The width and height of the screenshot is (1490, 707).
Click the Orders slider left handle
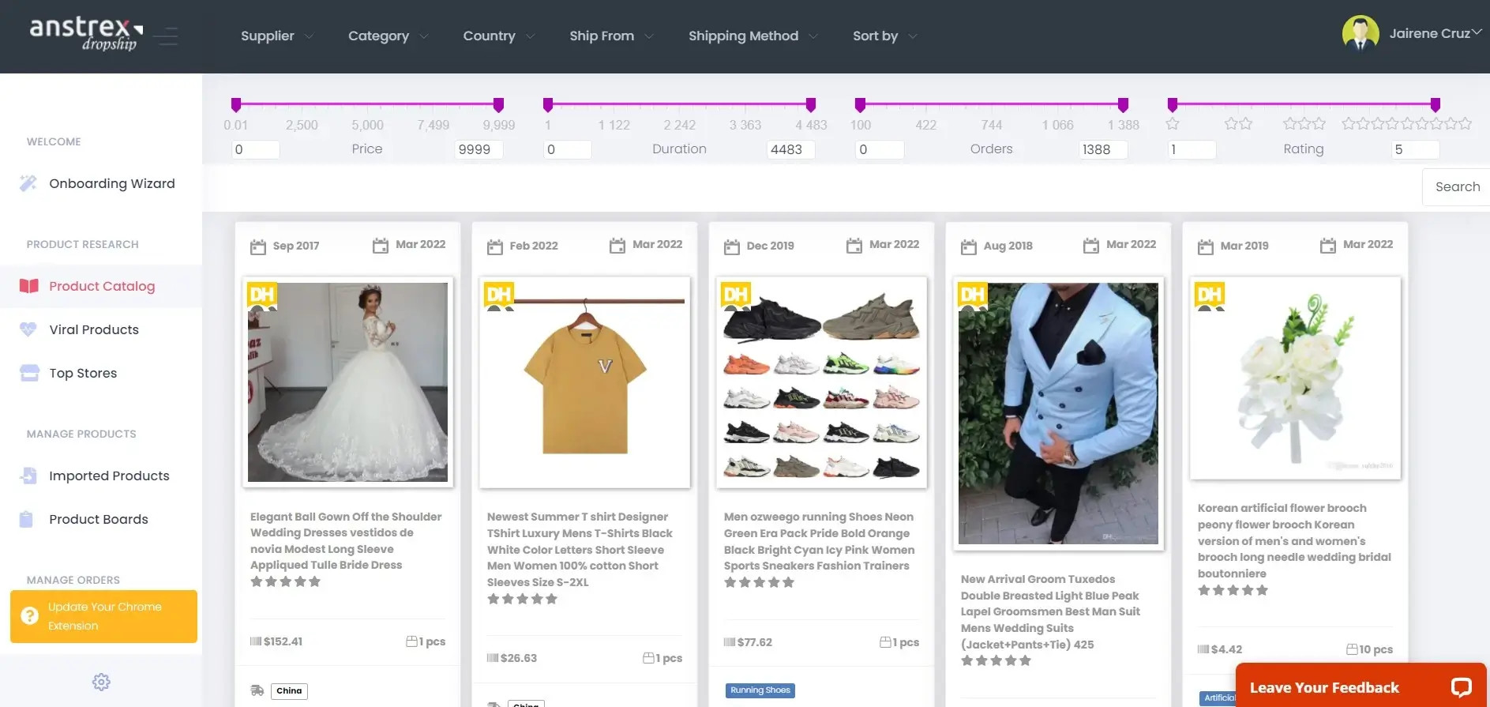tap(860, 104)
